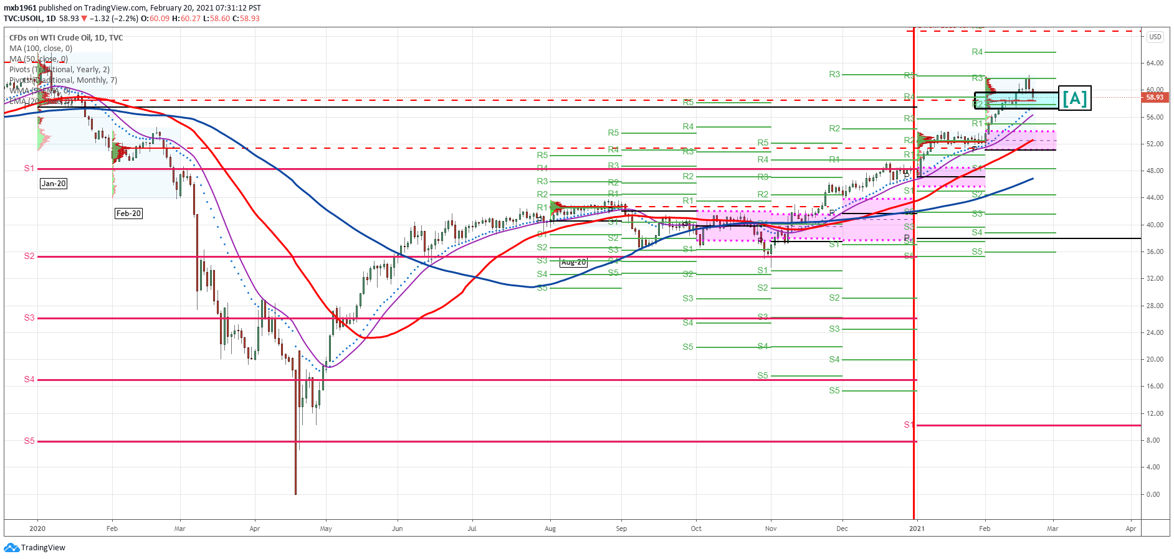The width and height of the screenshot is (1174, 559).
Task: Click the Jun label on time axis
Action: (x=398, y=528)
